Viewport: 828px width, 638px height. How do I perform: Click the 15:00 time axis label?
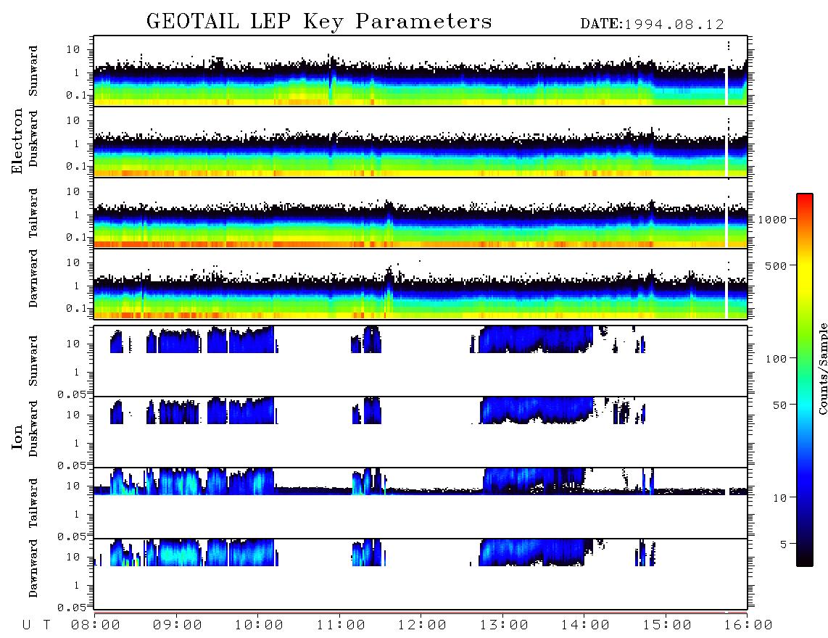tap(666, 625)
